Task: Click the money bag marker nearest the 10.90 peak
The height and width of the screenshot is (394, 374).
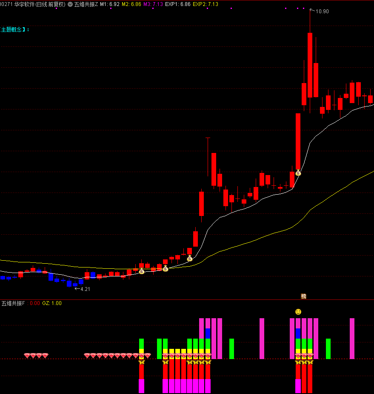Action: pyautogui.click(x=298, y=173)
